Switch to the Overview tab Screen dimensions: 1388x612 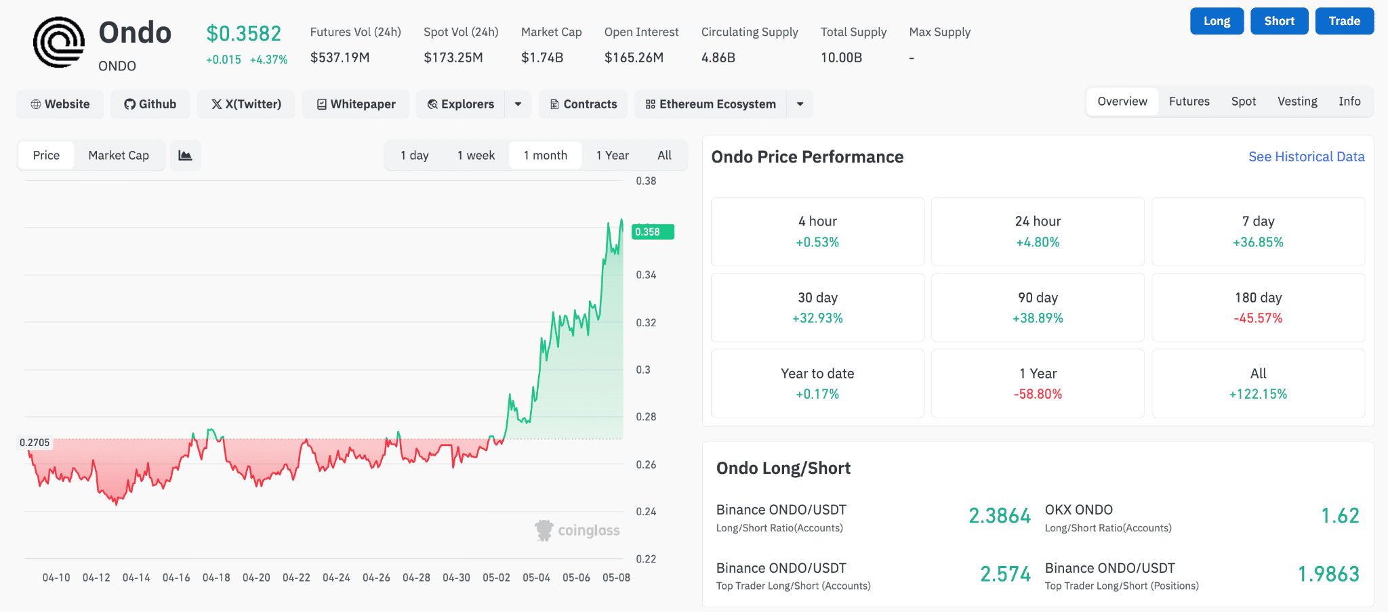(x=1122, y=102)
